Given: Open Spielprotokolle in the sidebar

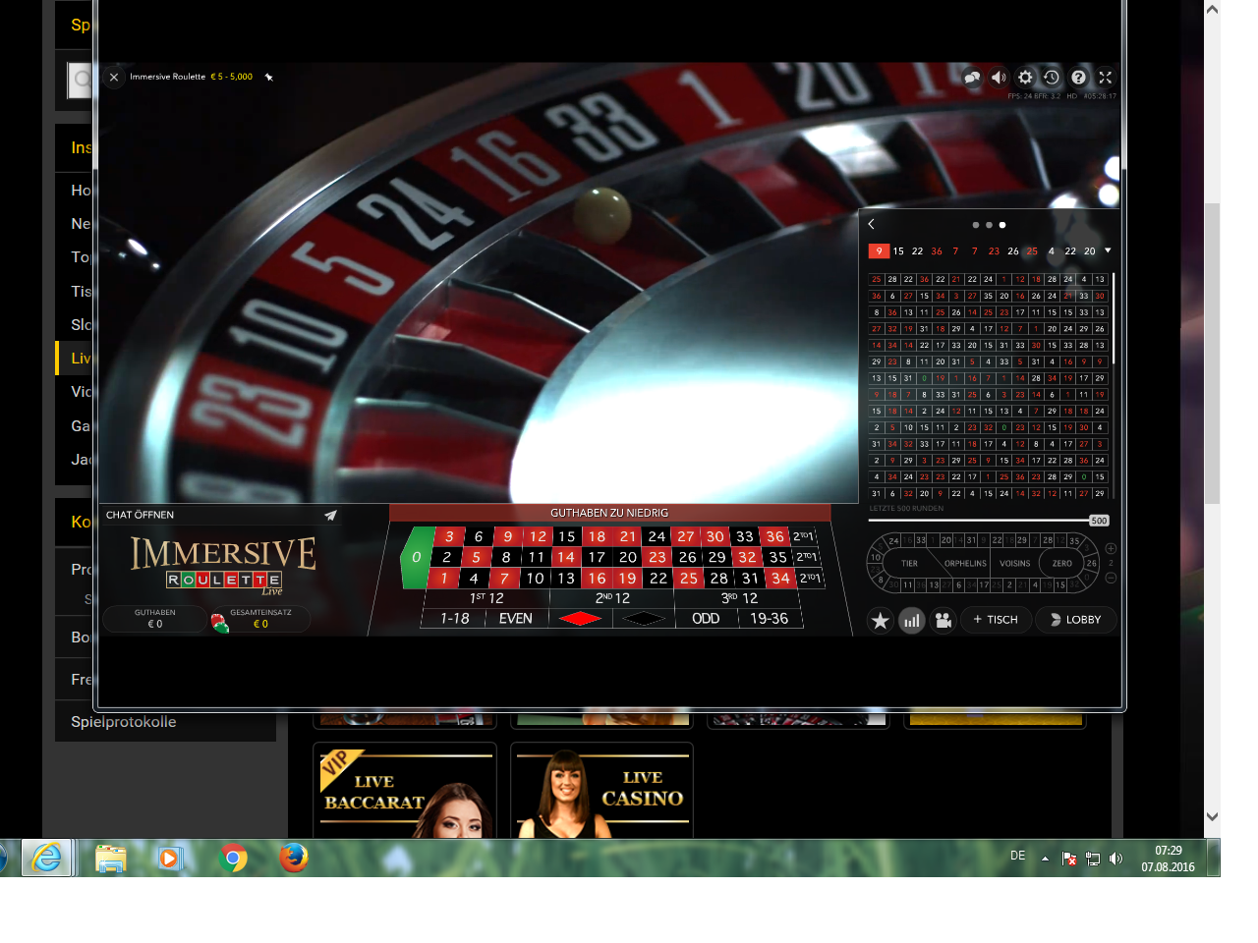Looking at the screenshot, I should coord(124,722).
